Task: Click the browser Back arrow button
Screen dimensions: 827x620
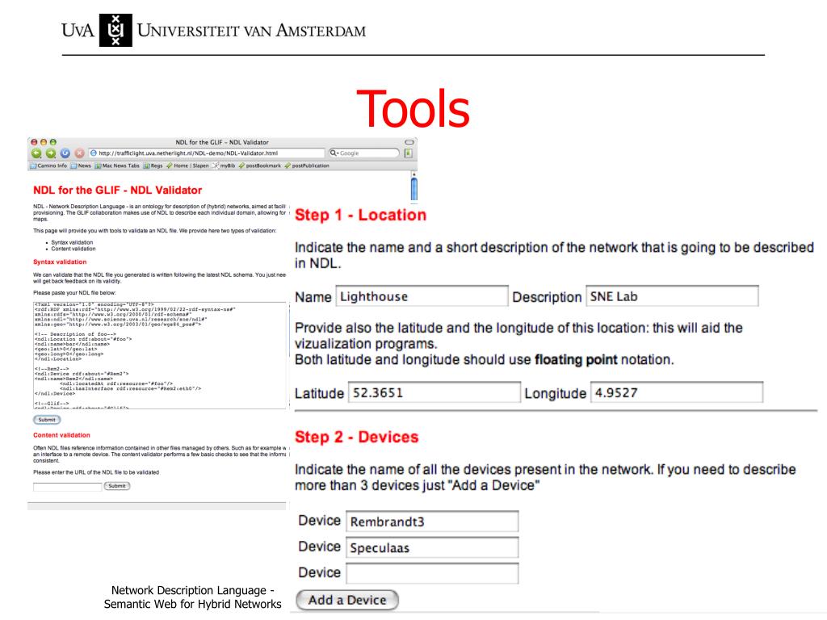Action: 36,153
